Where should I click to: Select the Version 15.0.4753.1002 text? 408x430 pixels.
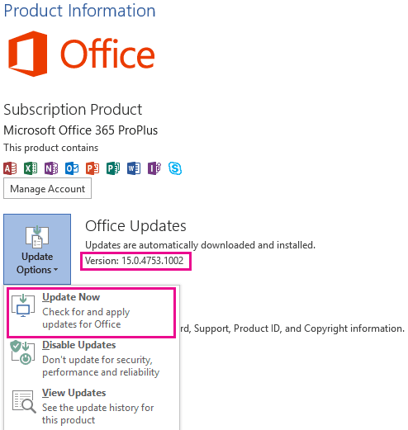point(134,261)
